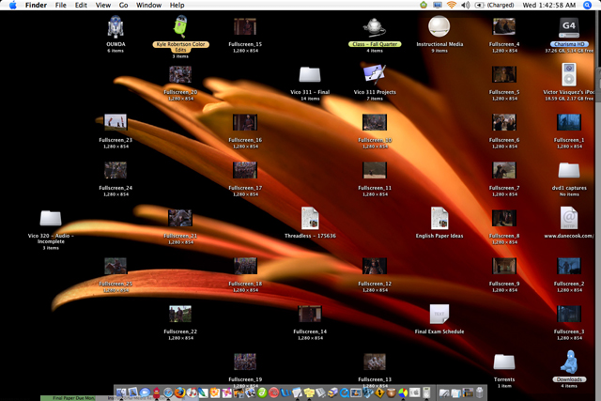The image size is (601, 401).
Task: Open the Torrents folder
Action: (503, 362)
